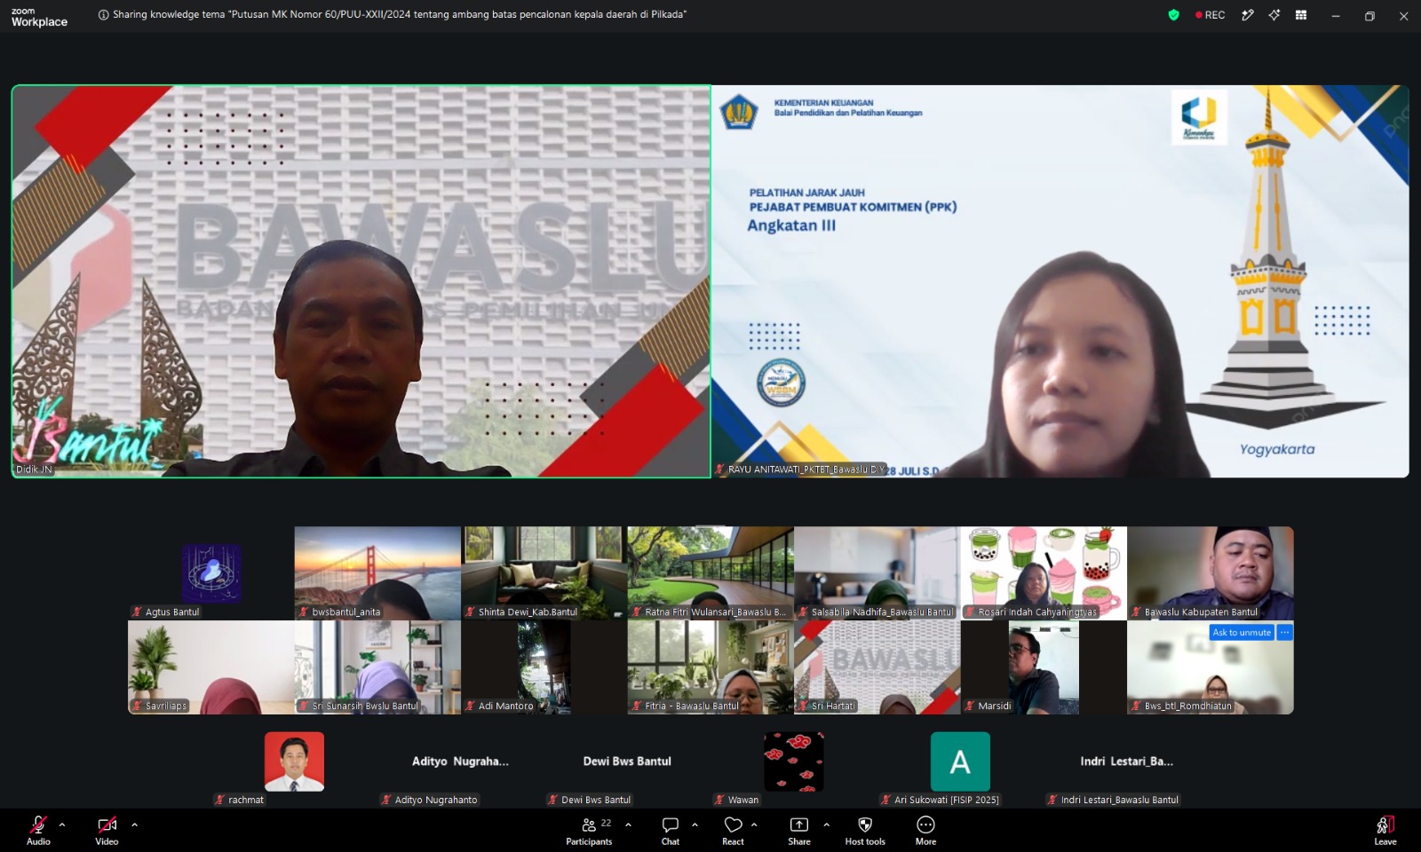1421x852 pixels.
Task: Expand video settings arrow beside Video
Action: [x=134, y=824]
